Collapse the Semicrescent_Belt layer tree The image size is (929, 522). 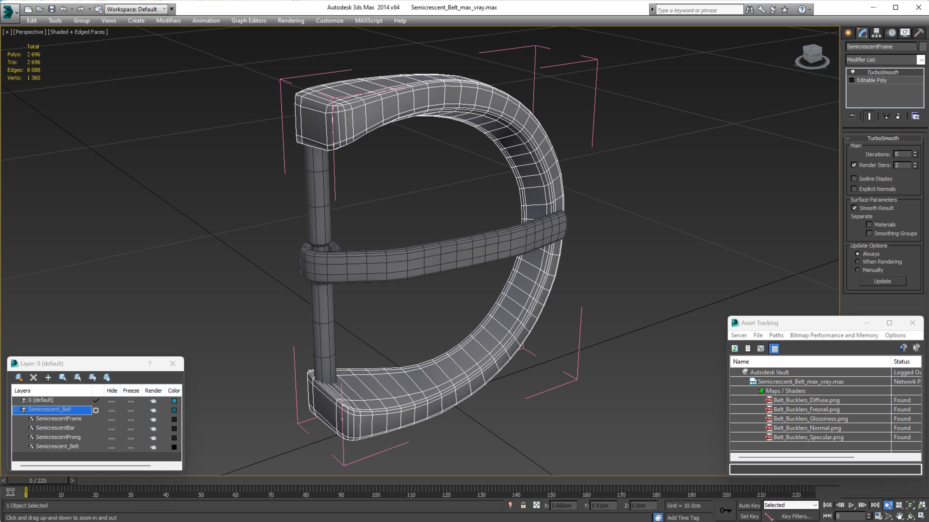16,409
